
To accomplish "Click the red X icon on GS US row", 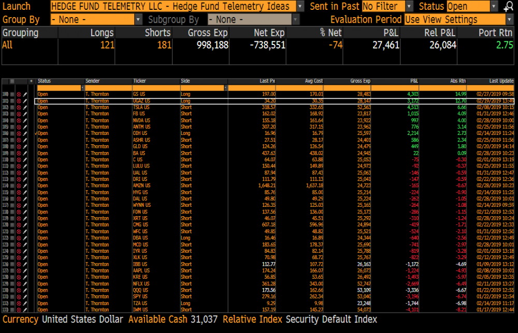I will (x=19, y=94).
